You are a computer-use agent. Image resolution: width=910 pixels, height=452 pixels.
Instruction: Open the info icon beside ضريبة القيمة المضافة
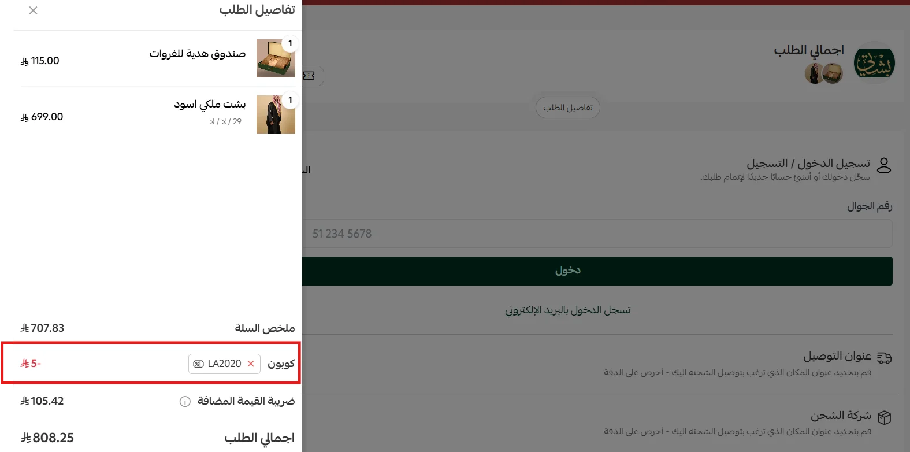pyautogui.click(x=185, y=401)
